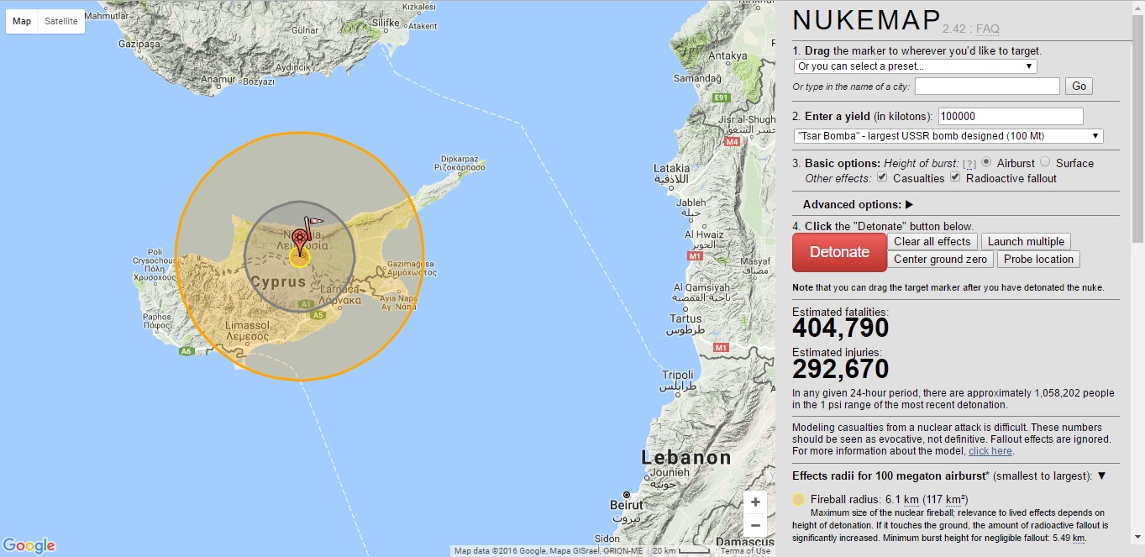Screen dimensions: 1145x557
Task: Click the M1 road shield near Tartus
Action: tap(720, 347)
